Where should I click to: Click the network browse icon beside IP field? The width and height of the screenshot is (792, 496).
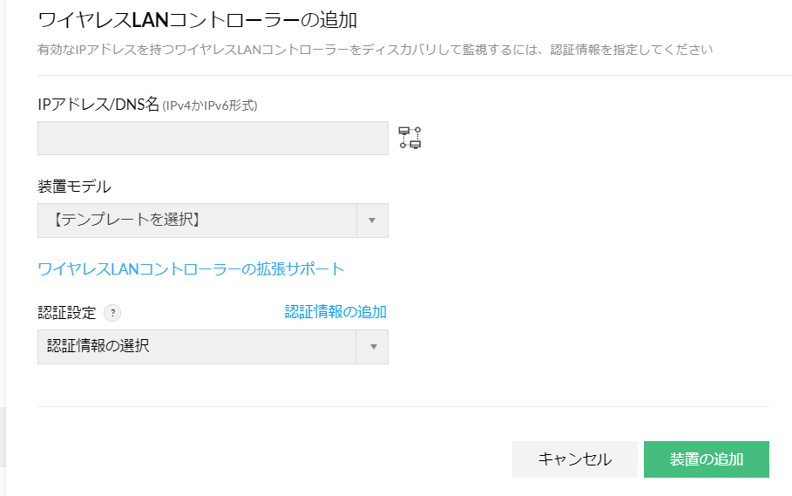pos(410,138)
